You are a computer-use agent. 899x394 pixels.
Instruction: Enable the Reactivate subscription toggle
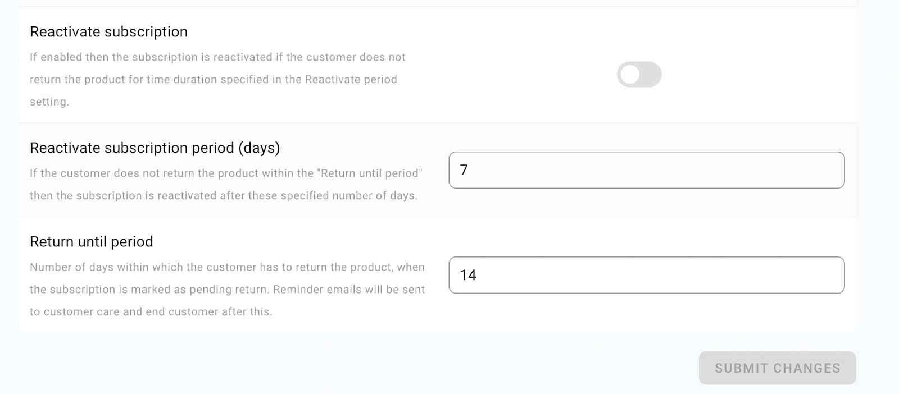[x=639, y=75]
